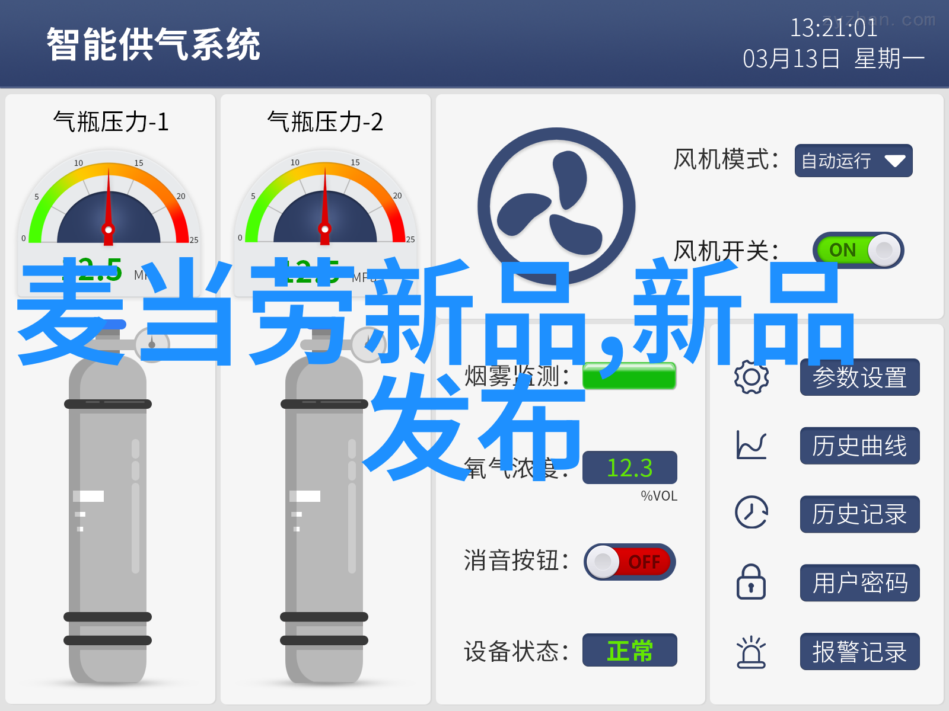
Task: Click the 报警记录 button
Action: pos(859,652)
